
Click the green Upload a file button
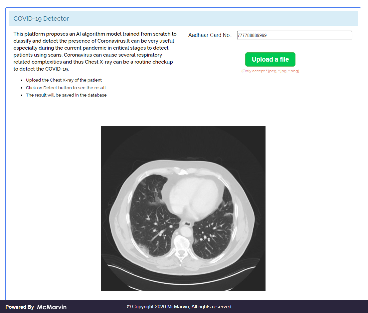(x=270, y=59)
